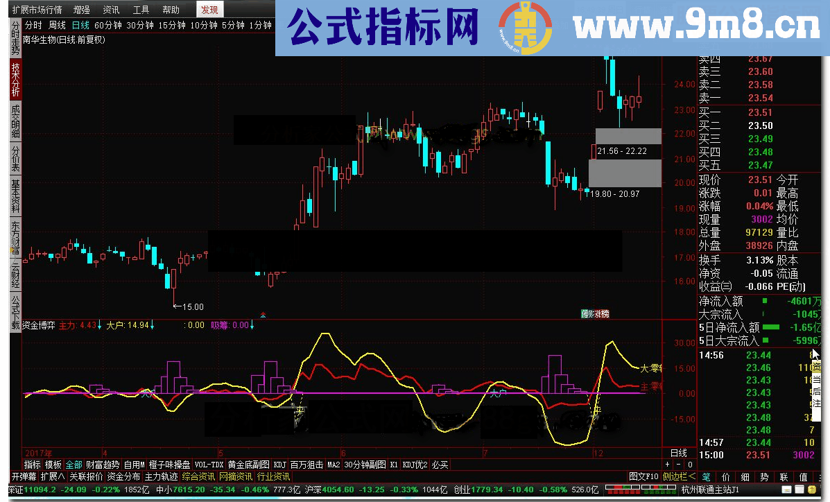830x502 pixels.
Task: Click the yellow mail icon in the status bar
Action: tap(811, 490)
